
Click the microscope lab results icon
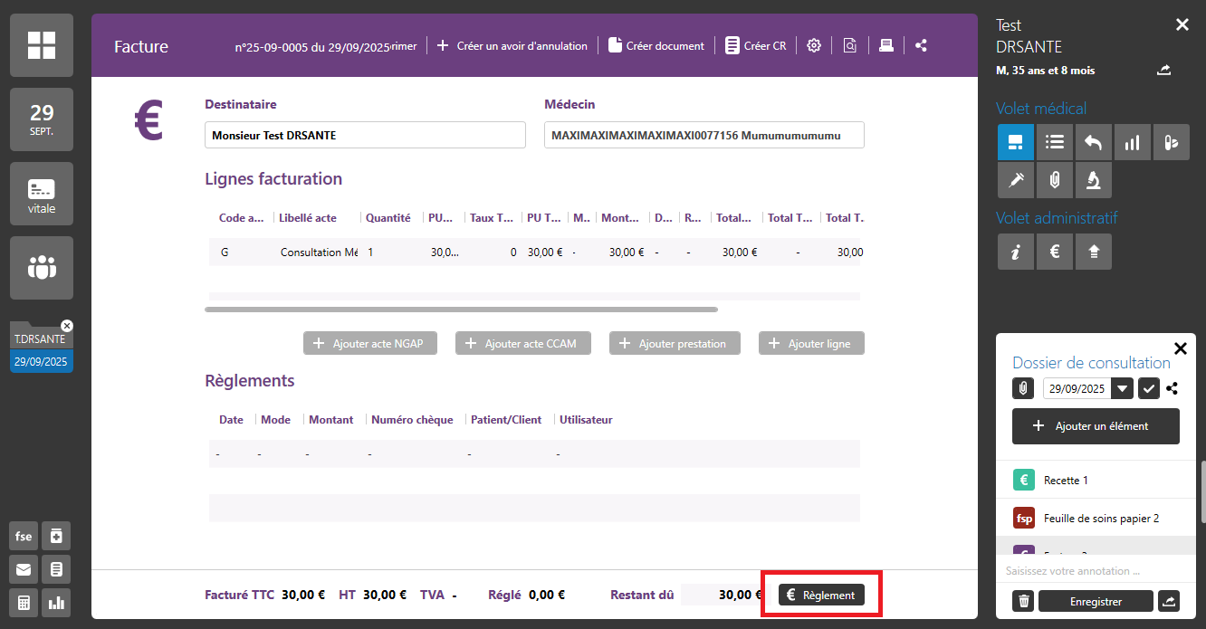click(x=1094, y=180)
